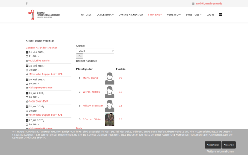Open Ganzen Kalender ansehen link
The width and height of the screenshot is (248, 155).
42,48
